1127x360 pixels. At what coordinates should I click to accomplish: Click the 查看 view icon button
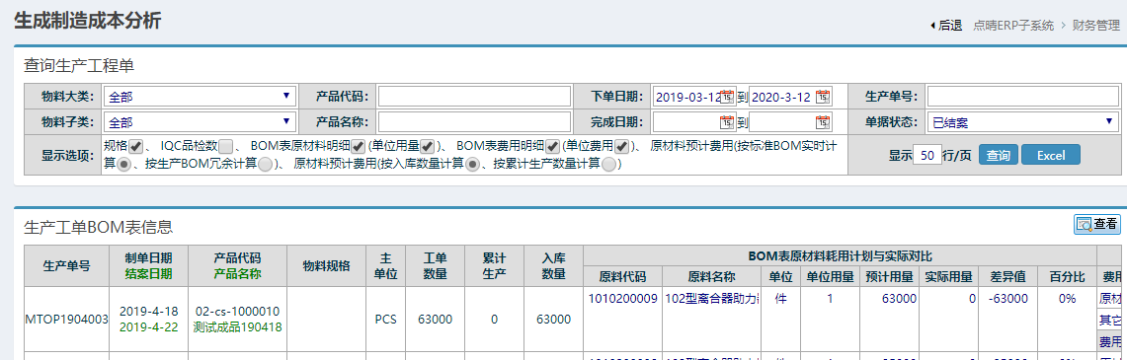[1096, 225]
